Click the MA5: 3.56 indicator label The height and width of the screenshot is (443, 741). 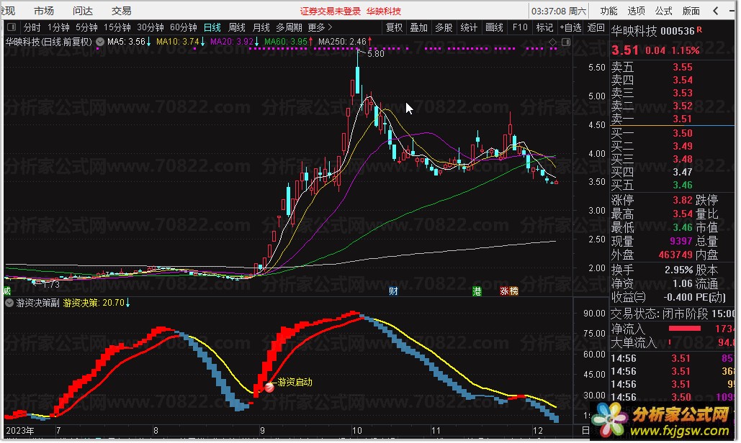click(x=126, y=42)
